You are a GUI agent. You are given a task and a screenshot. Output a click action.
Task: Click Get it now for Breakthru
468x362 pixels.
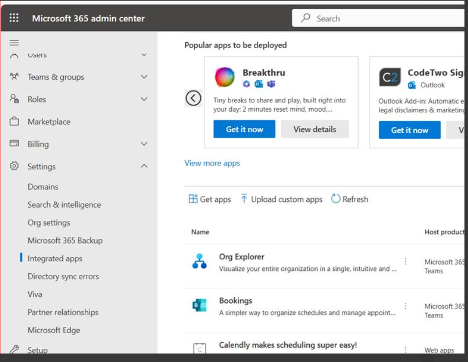coord(244,129)
